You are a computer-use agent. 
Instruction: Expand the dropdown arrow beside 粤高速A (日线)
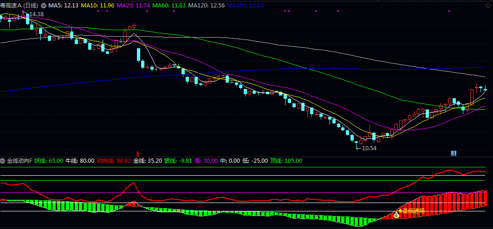[44, 6]
